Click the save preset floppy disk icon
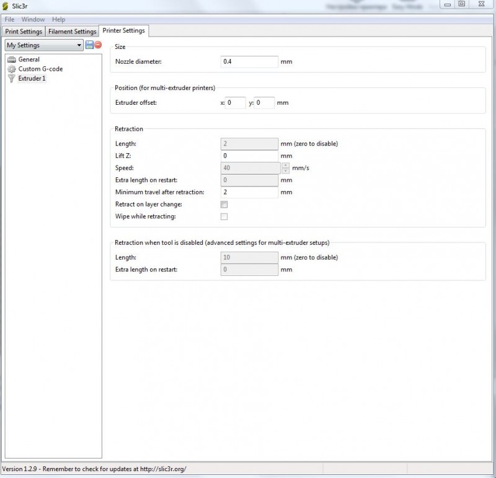Image resolution: width=496 pixels, height=478 pixels. click(89, 45)
